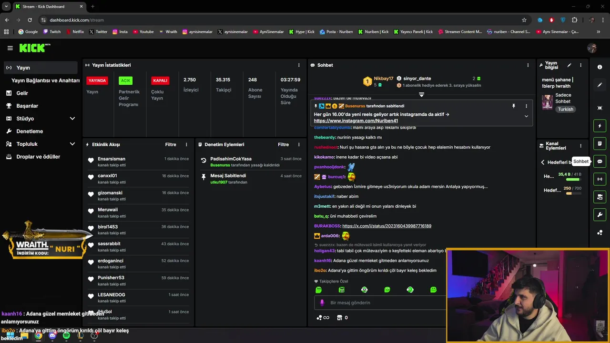Open the Sohbet panel three-dot menu

pyautogui.click(x=528, y=65)
